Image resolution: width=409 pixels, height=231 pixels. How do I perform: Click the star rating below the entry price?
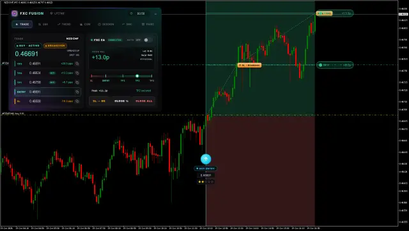coord(206,182)
